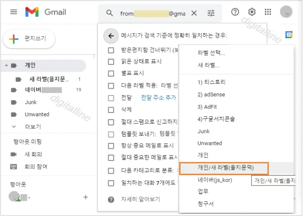Open the Help question mark icon
The image size is (303, 217).
click(235, 12)
